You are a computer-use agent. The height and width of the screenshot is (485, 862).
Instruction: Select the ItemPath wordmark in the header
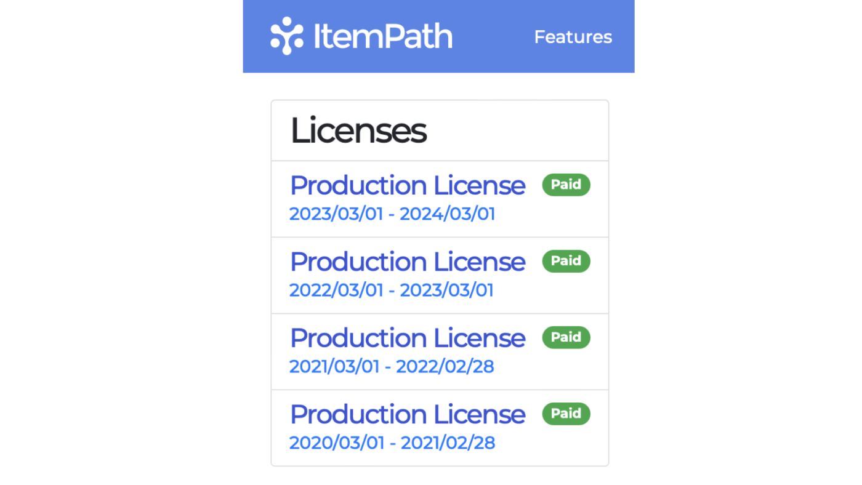pos(382,36)
